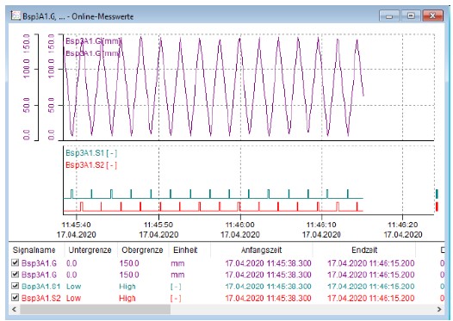453x321 pixels.
Task: Close the Online-Messwerte window
Action: (x=432, y=15)
